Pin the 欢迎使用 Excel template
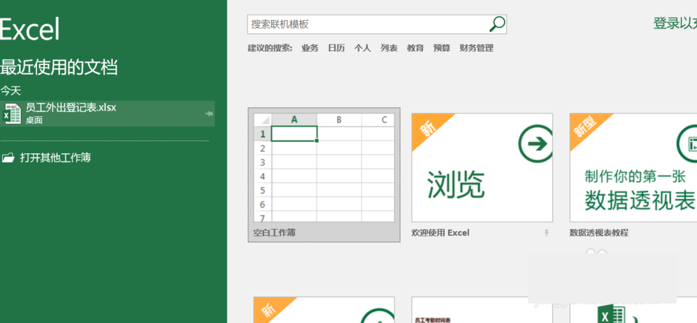 (546, 233)
